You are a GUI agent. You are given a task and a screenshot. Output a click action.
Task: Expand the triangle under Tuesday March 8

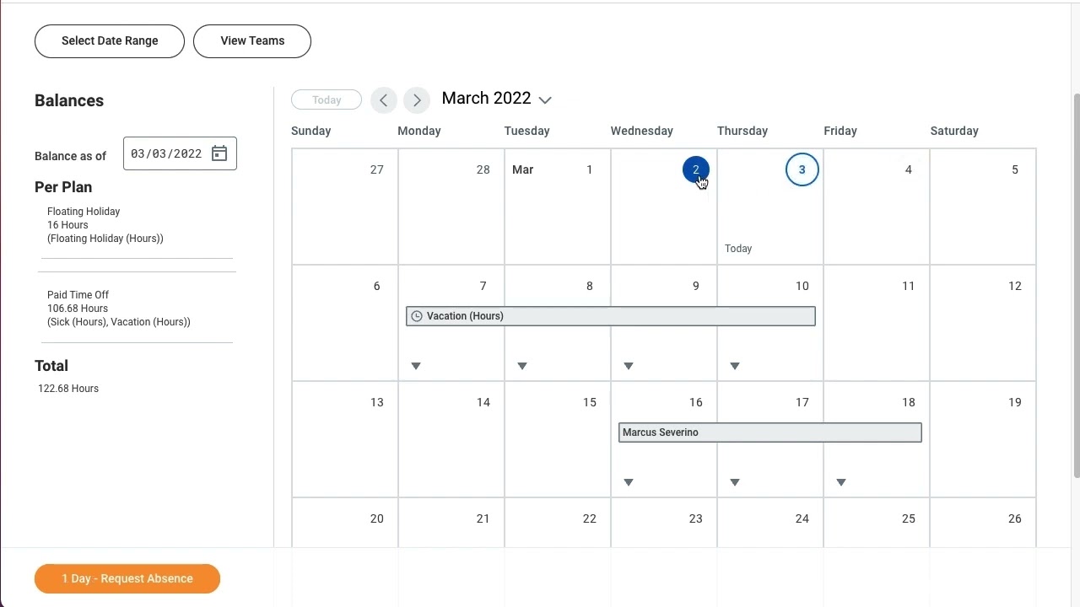click(x=522, y=366)
